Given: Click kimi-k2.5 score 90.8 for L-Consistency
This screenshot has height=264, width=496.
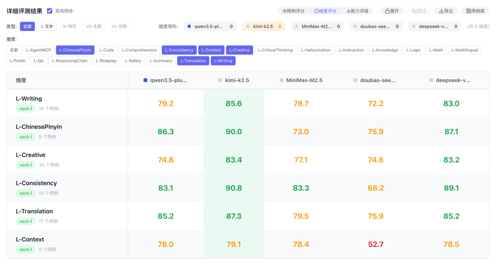Looking at the screenshot, I should [234, 188].
